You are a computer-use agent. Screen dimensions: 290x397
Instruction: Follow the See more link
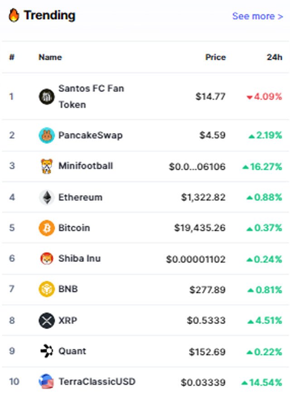258,16
